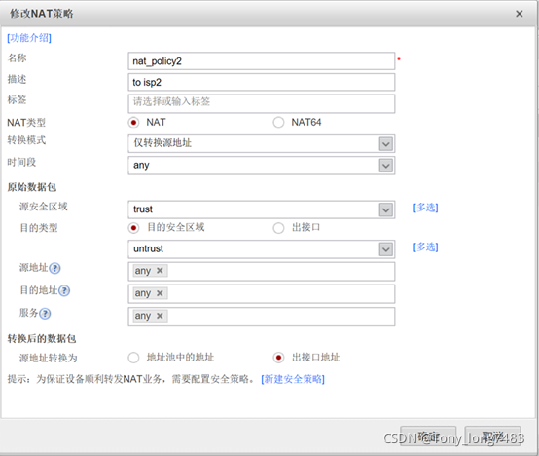
Task: Click 多选 next to trust zone
Action: [425, 208]
